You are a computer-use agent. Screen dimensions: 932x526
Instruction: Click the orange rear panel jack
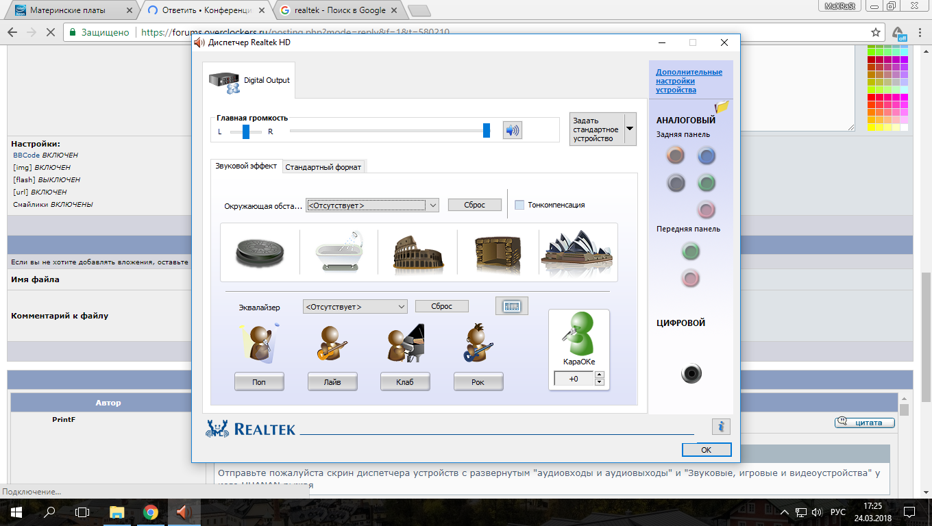[x=676, y=156]
